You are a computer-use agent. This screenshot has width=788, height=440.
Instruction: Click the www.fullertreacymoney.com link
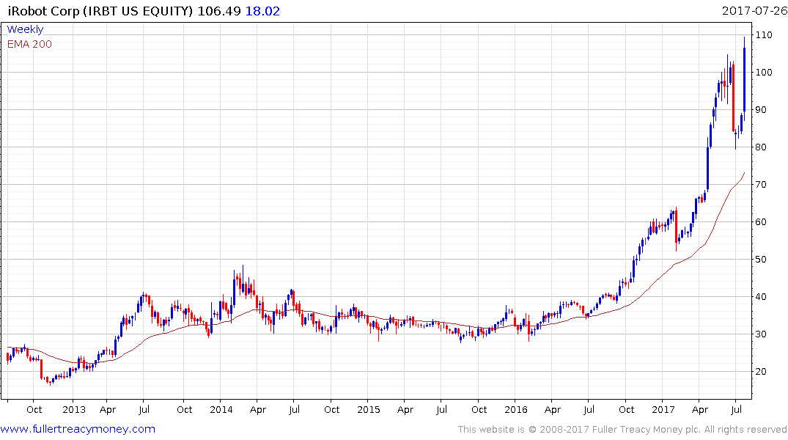click(78, 429)
